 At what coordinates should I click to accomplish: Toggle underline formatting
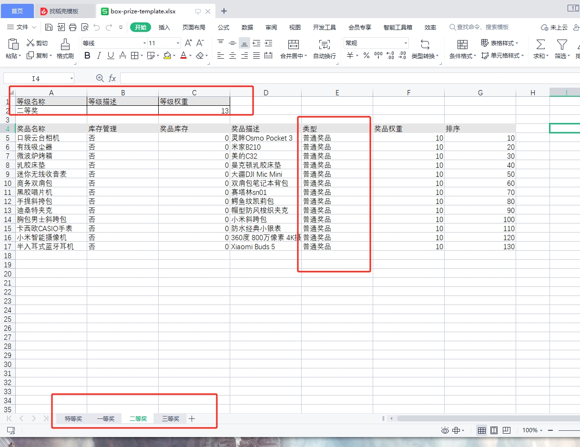[111, 56]
